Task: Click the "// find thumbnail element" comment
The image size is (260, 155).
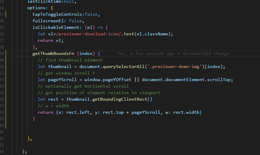Action: [70, 60]
